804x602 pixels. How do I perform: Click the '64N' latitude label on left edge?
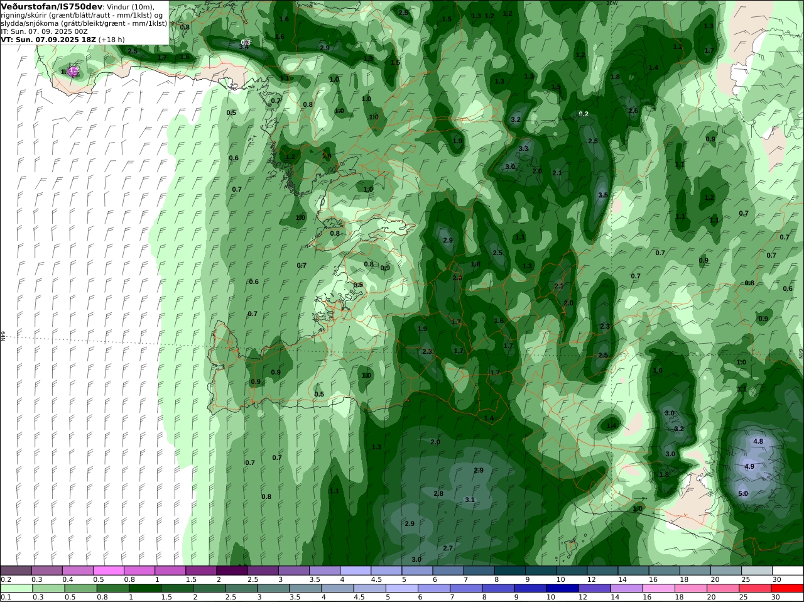pos(3,336)
